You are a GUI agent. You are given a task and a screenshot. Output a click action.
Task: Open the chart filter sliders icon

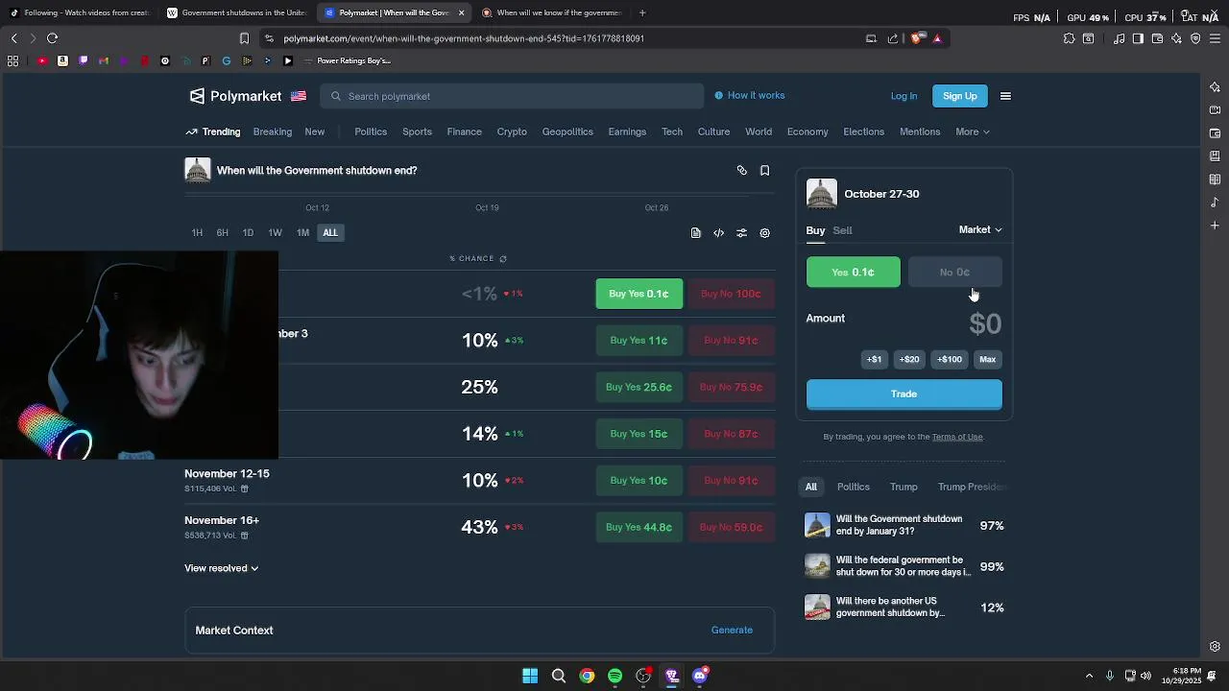click(741, 233)
